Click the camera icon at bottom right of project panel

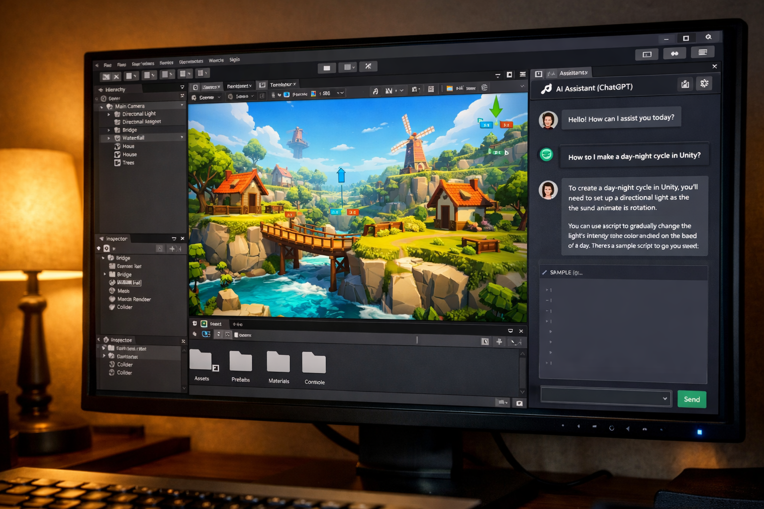point(519,403)
